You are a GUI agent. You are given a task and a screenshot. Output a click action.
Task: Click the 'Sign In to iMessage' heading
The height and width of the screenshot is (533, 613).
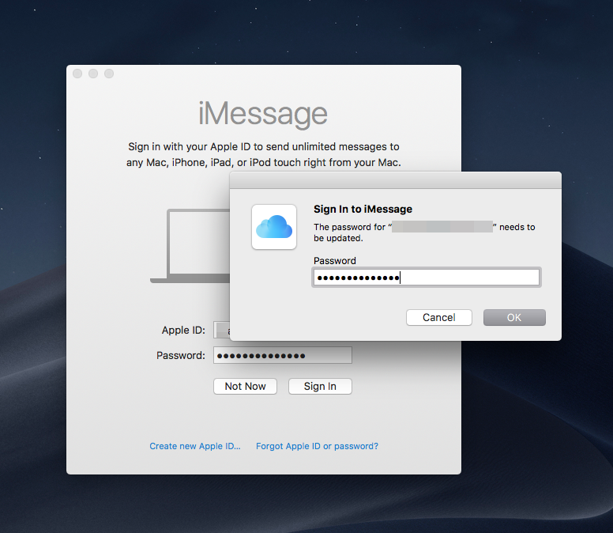[x=363, y=209]
